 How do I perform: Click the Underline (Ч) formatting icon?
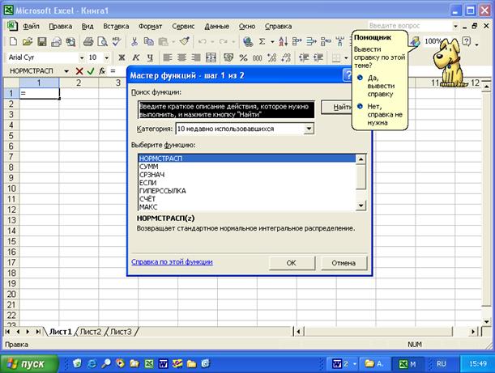(x=150, y=57)
